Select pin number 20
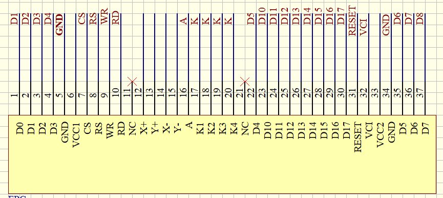Screen dimensions: 443x198 229,92
